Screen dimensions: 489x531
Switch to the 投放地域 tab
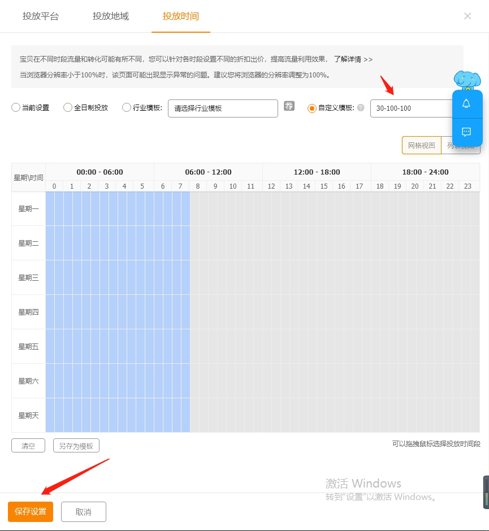pyautogui.click(x=111, y=16)
